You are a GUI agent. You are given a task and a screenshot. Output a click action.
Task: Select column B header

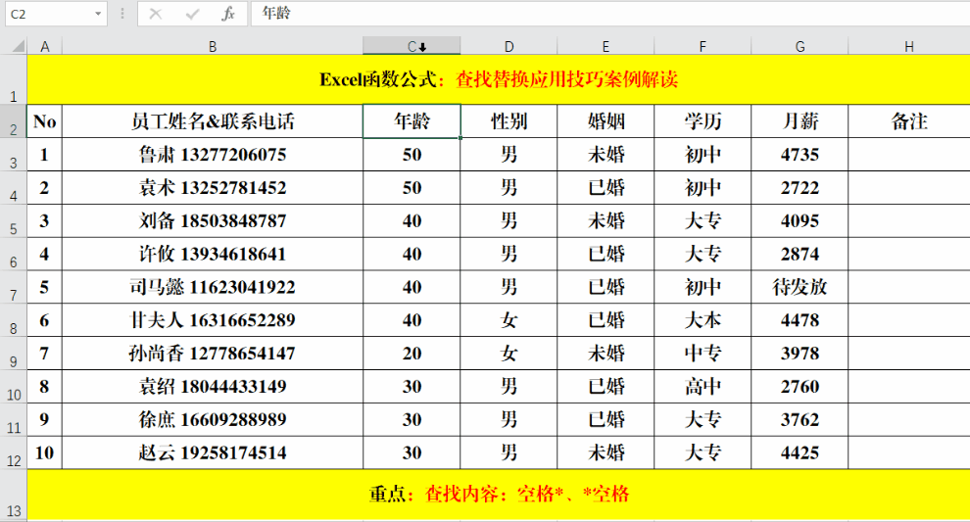coord(213,46)
